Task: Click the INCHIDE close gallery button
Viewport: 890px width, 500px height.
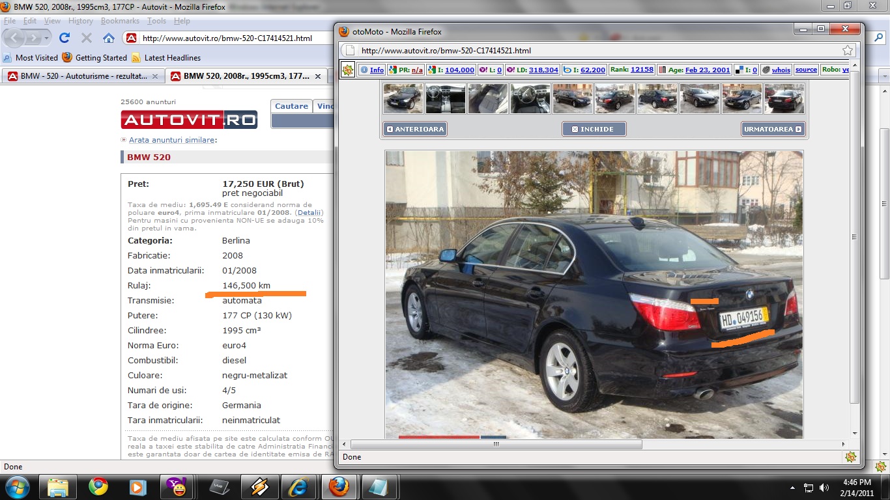Action: [594, 129]
